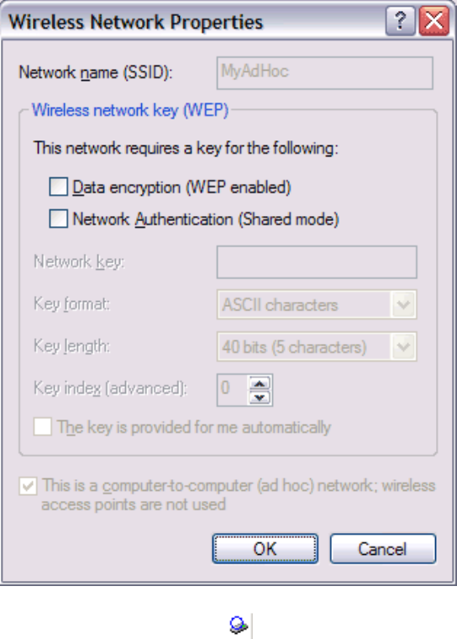Click the 'Network key:' label
457x639 pixels.
tap(79, 261)
